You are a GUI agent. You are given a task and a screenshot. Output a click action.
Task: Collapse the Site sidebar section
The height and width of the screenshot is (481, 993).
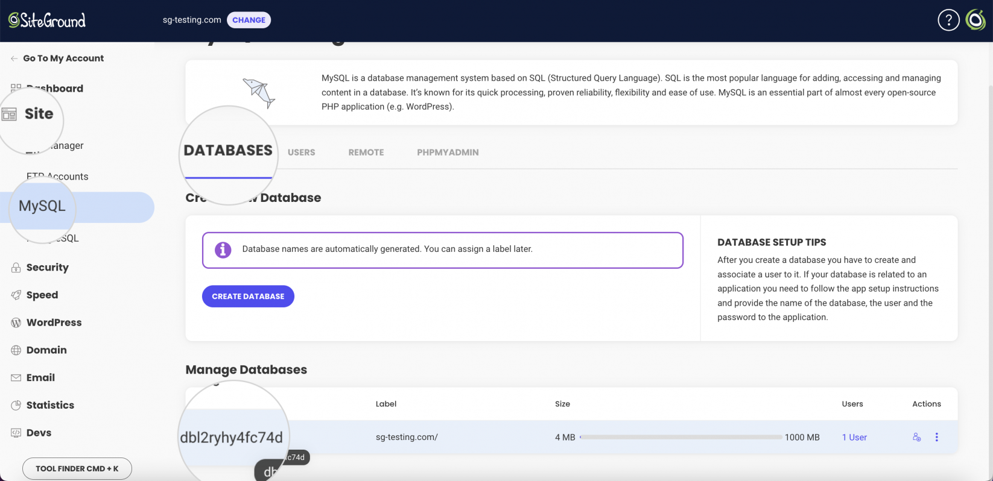tap(39, 114)
